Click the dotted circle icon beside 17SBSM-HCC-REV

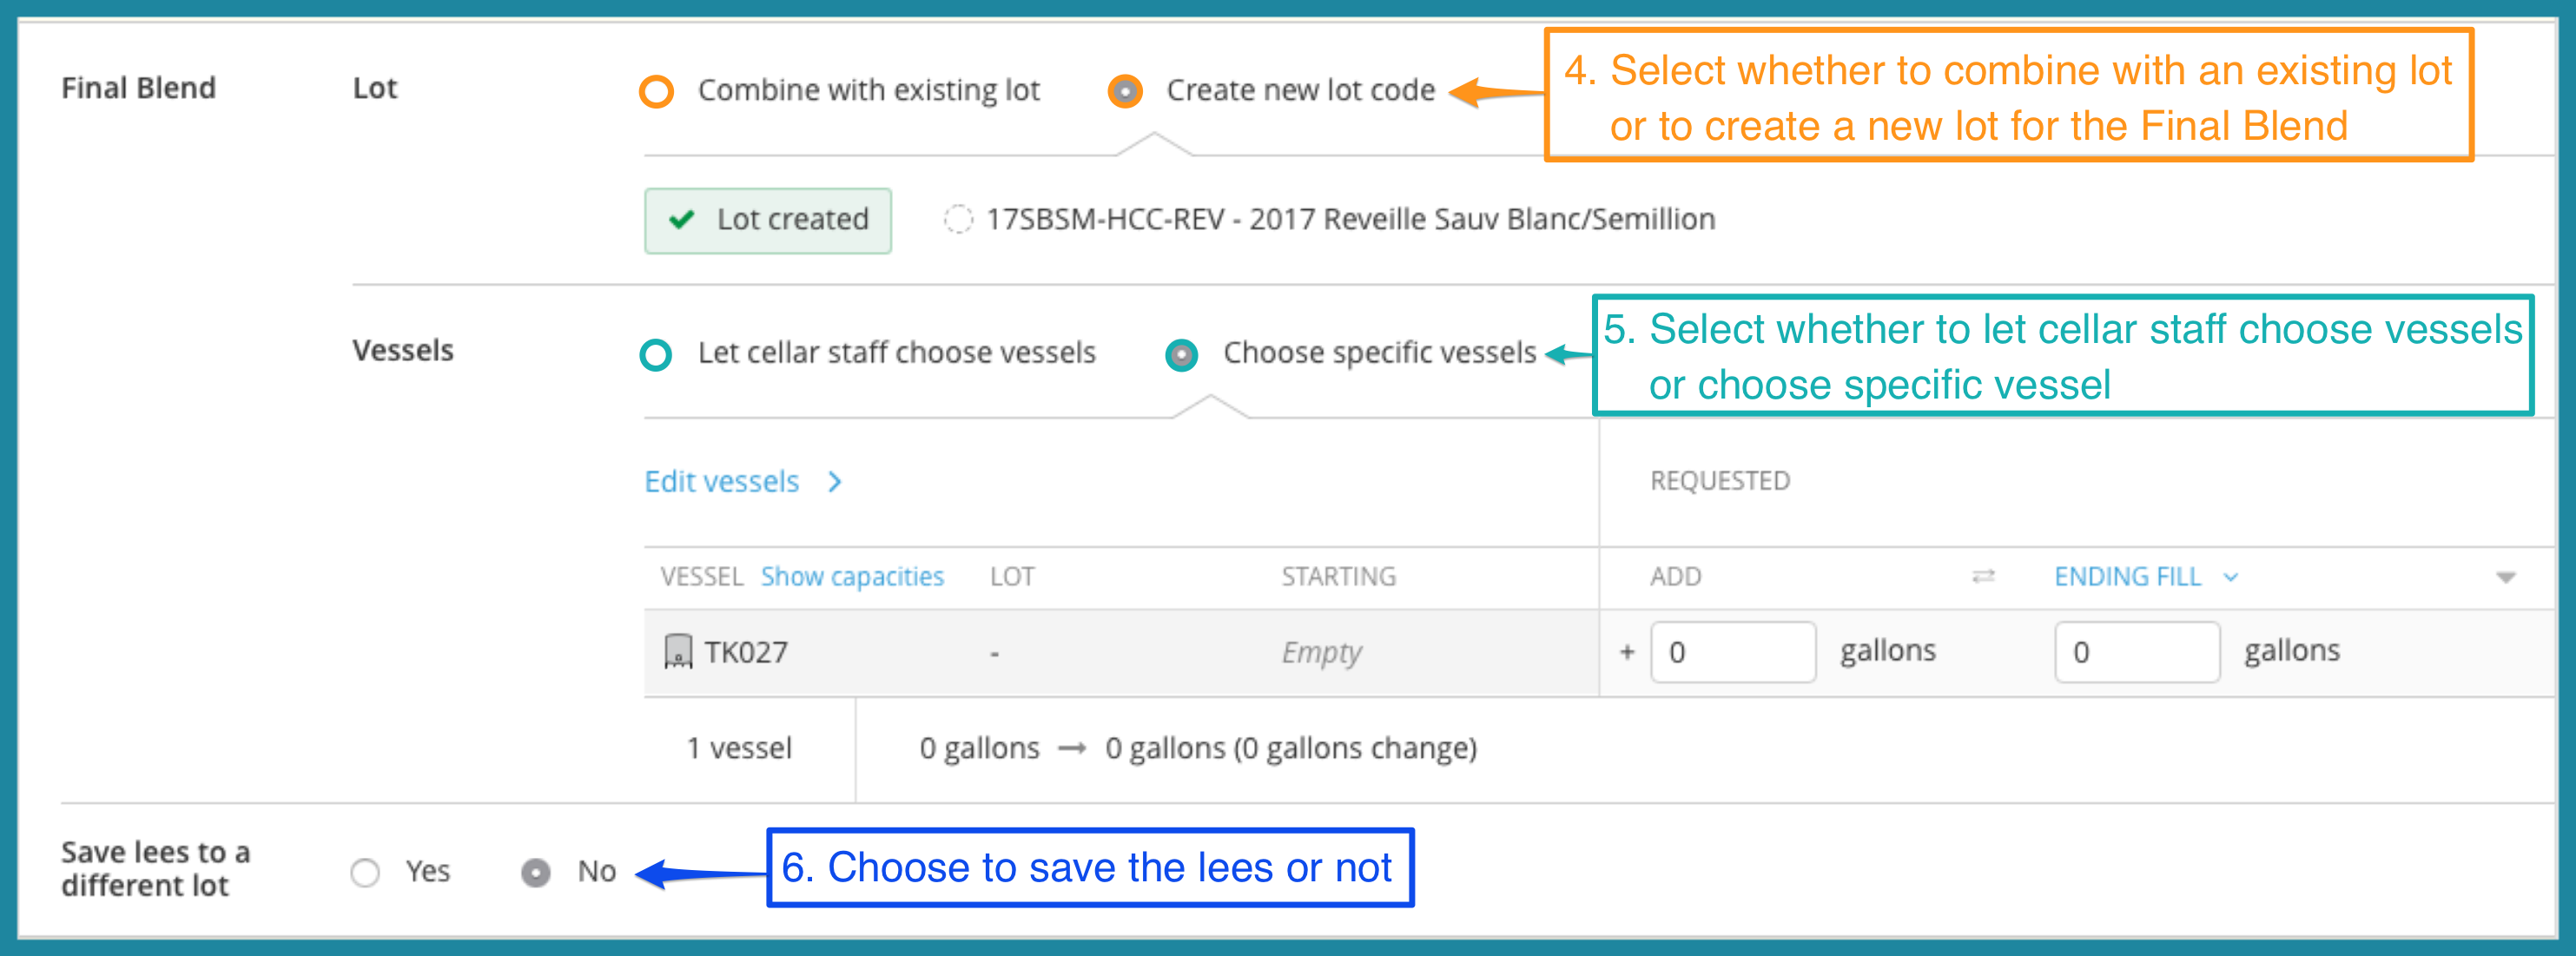958,219
